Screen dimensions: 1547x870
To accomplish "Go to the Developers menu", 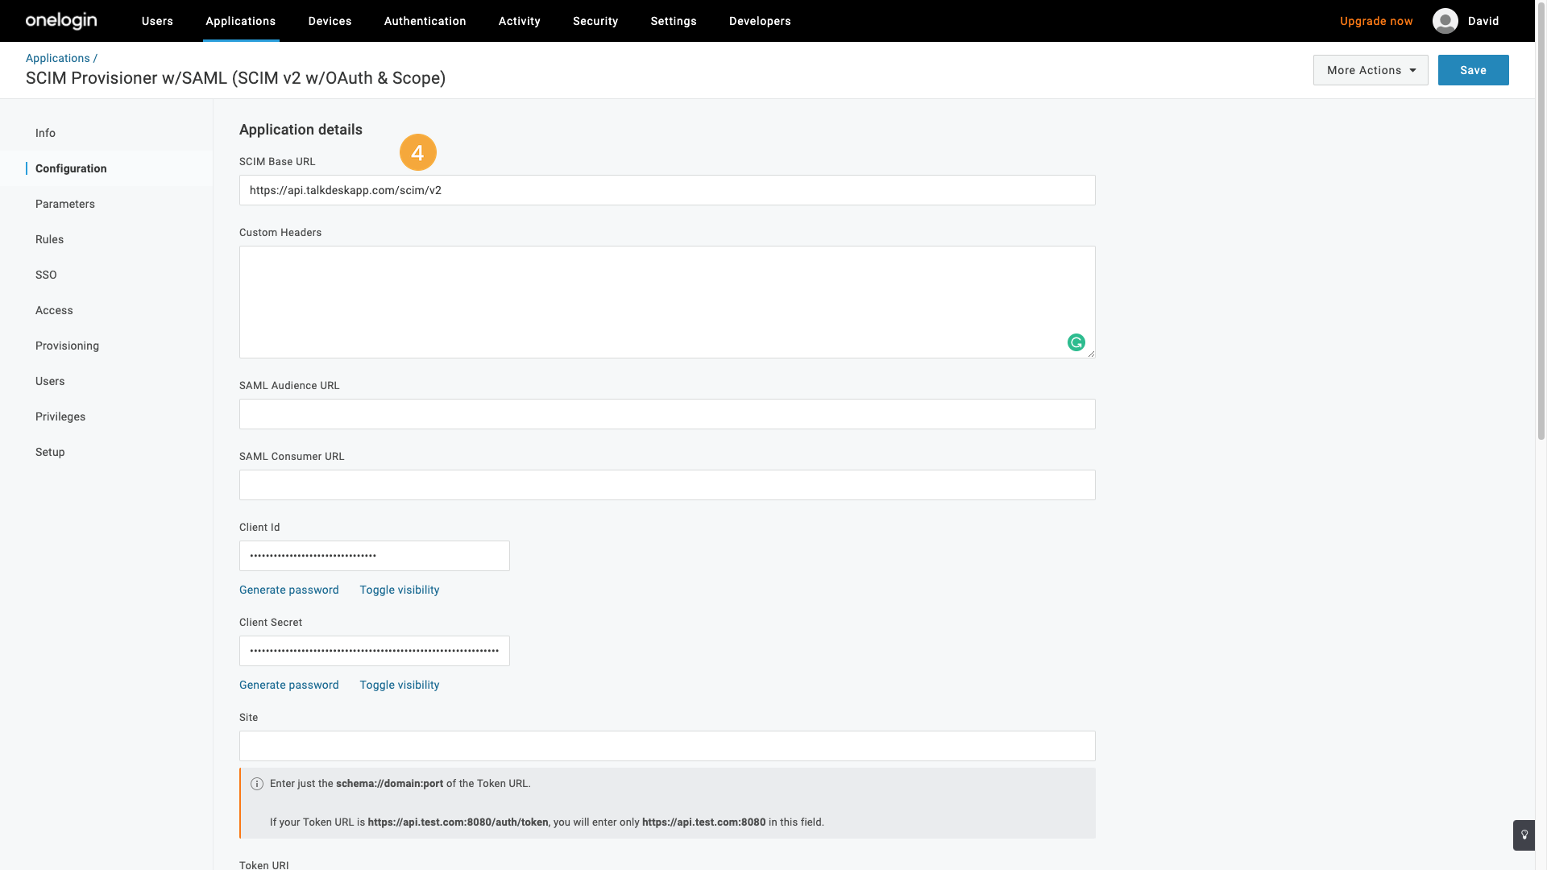I will 759,21.
